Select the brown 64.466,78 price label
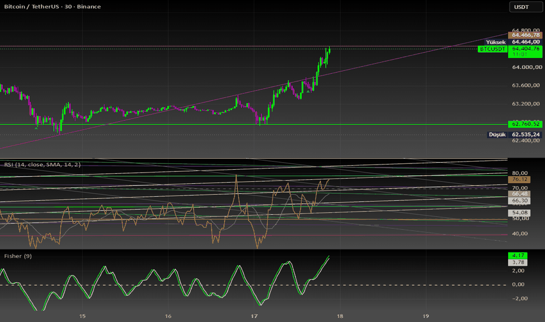 tap(525, 35)
